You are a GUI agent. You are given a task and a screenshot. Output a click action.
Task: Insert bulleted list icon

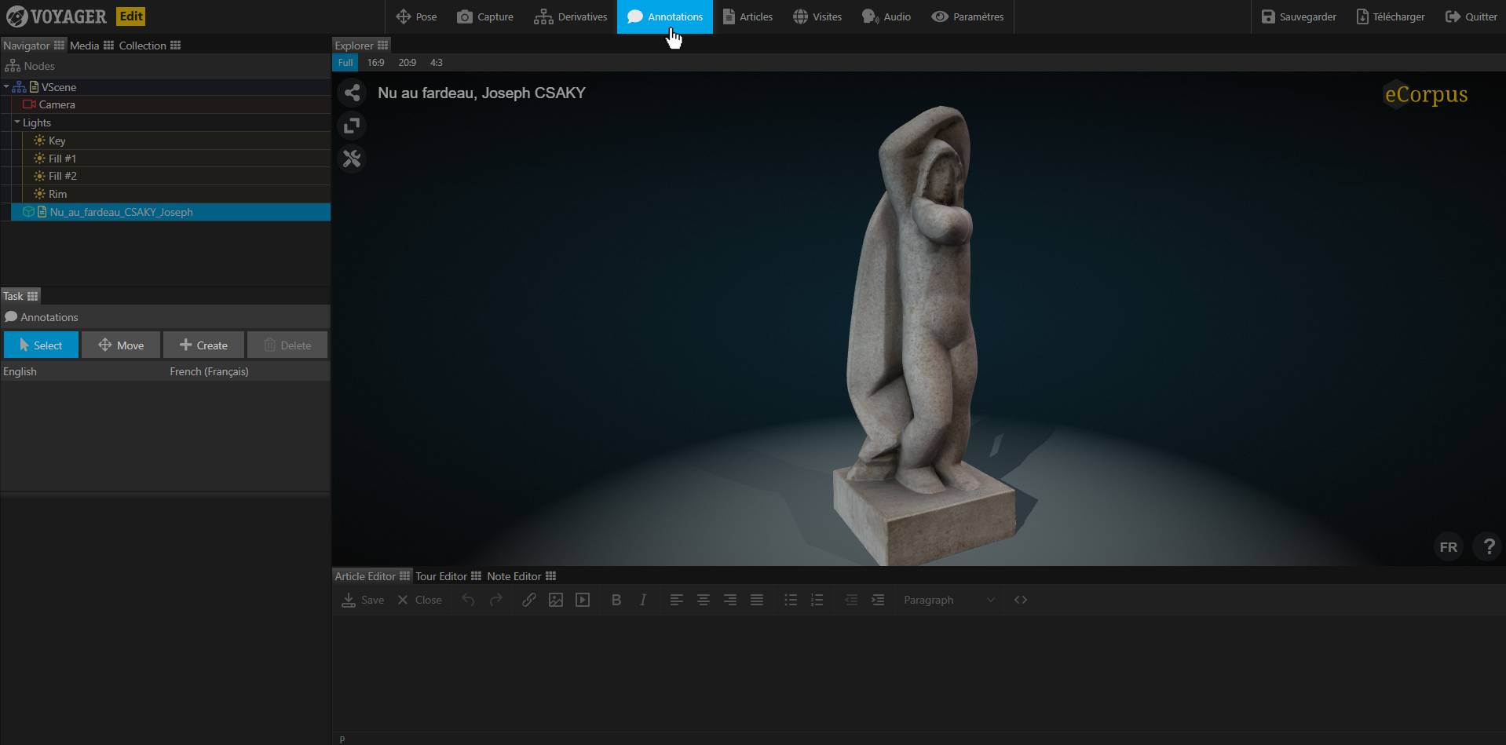tap(791, 600)
